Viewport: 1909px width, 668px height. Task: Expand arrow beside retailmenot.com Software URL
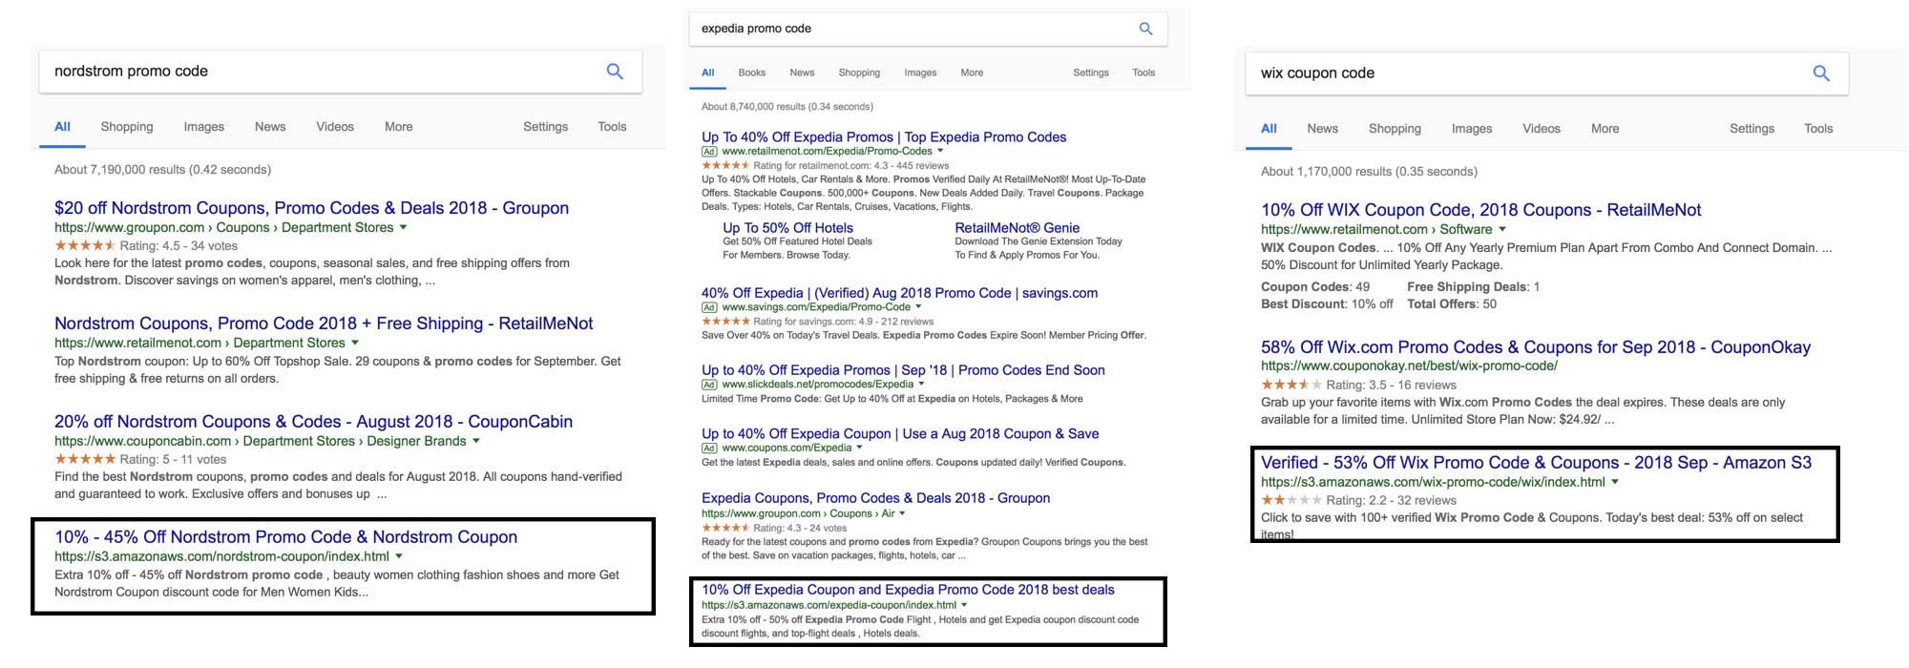click(x=1502, y=229)
